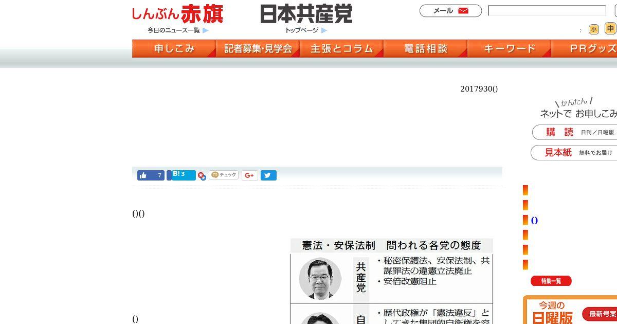Click the mixi チェック button

pos(224,175)
